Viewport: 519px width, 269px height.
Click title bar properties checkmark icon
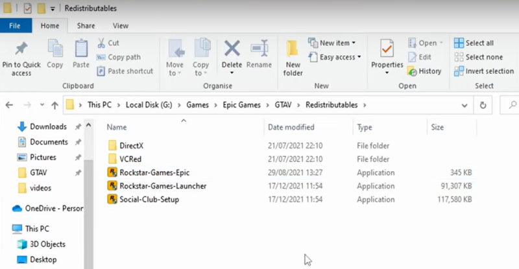27,8
